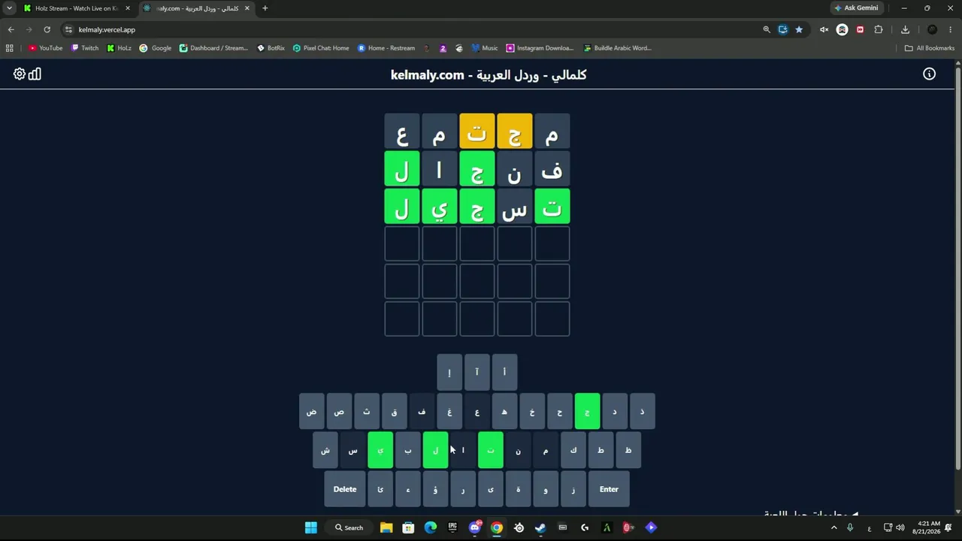This screenshot has height=541, width=962.
Task: Click the zoom magnifier icon in address bar
Action: (767, 29)
